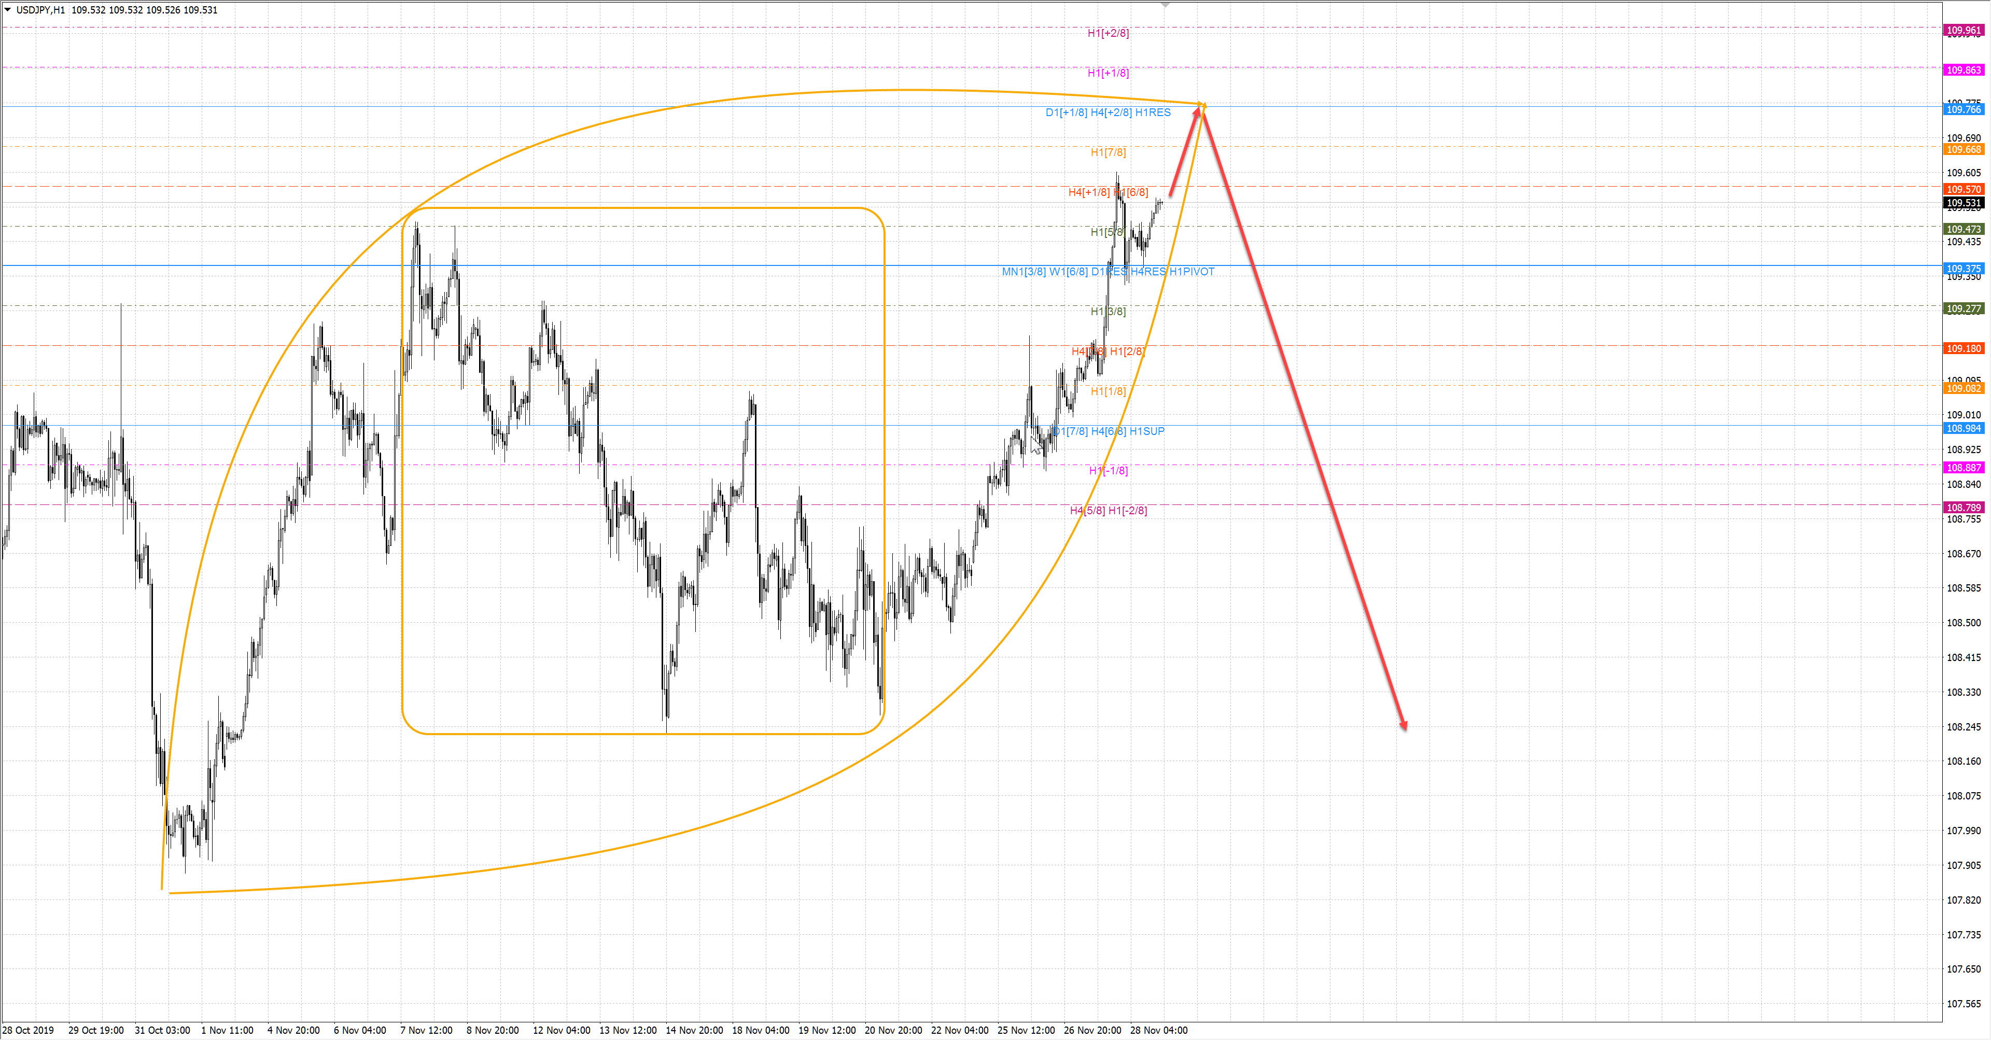Click the short red up-arrow head near 109.766
Image resolution: width=1991 pixels, height=1040 pixels.
click(x=1198, y=111)
